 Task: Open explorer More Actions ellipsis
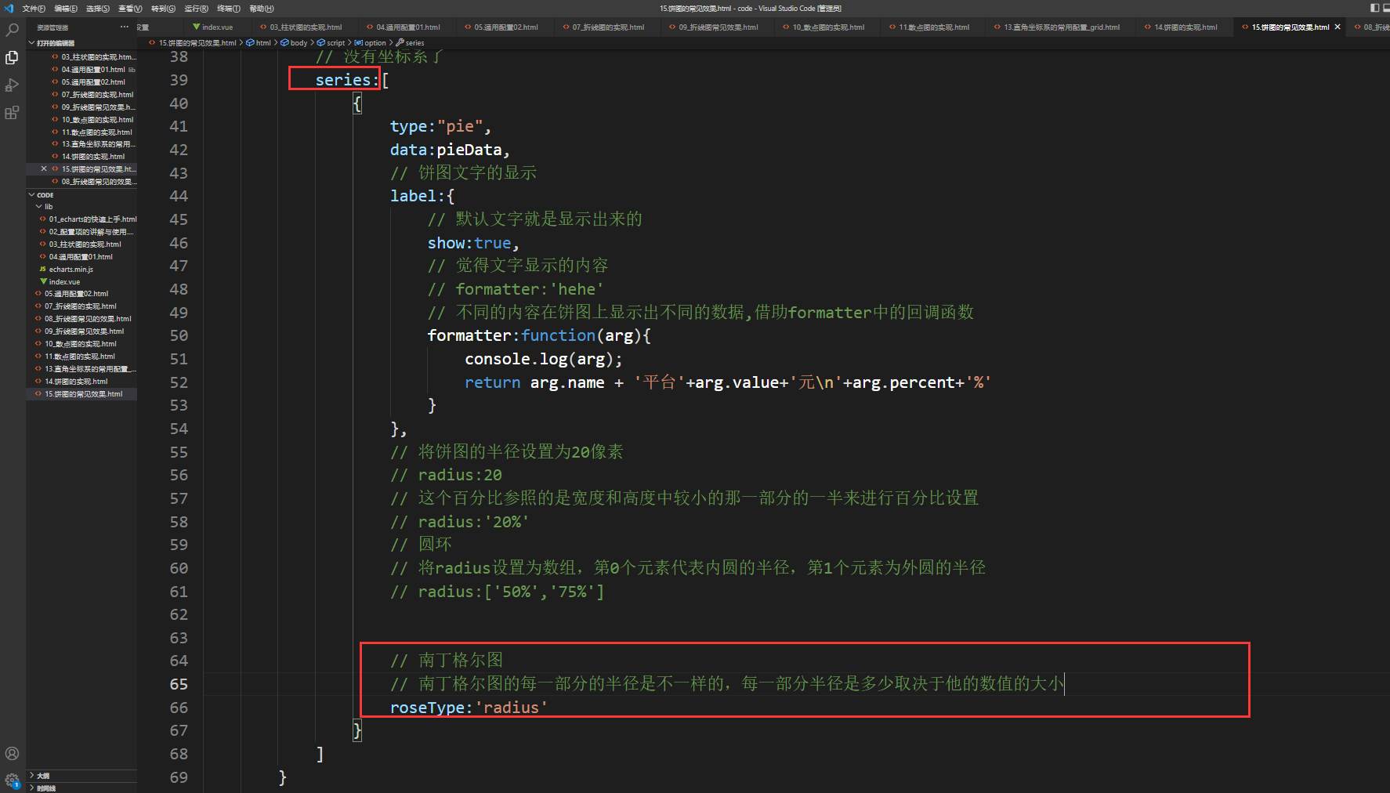point(124,27)
